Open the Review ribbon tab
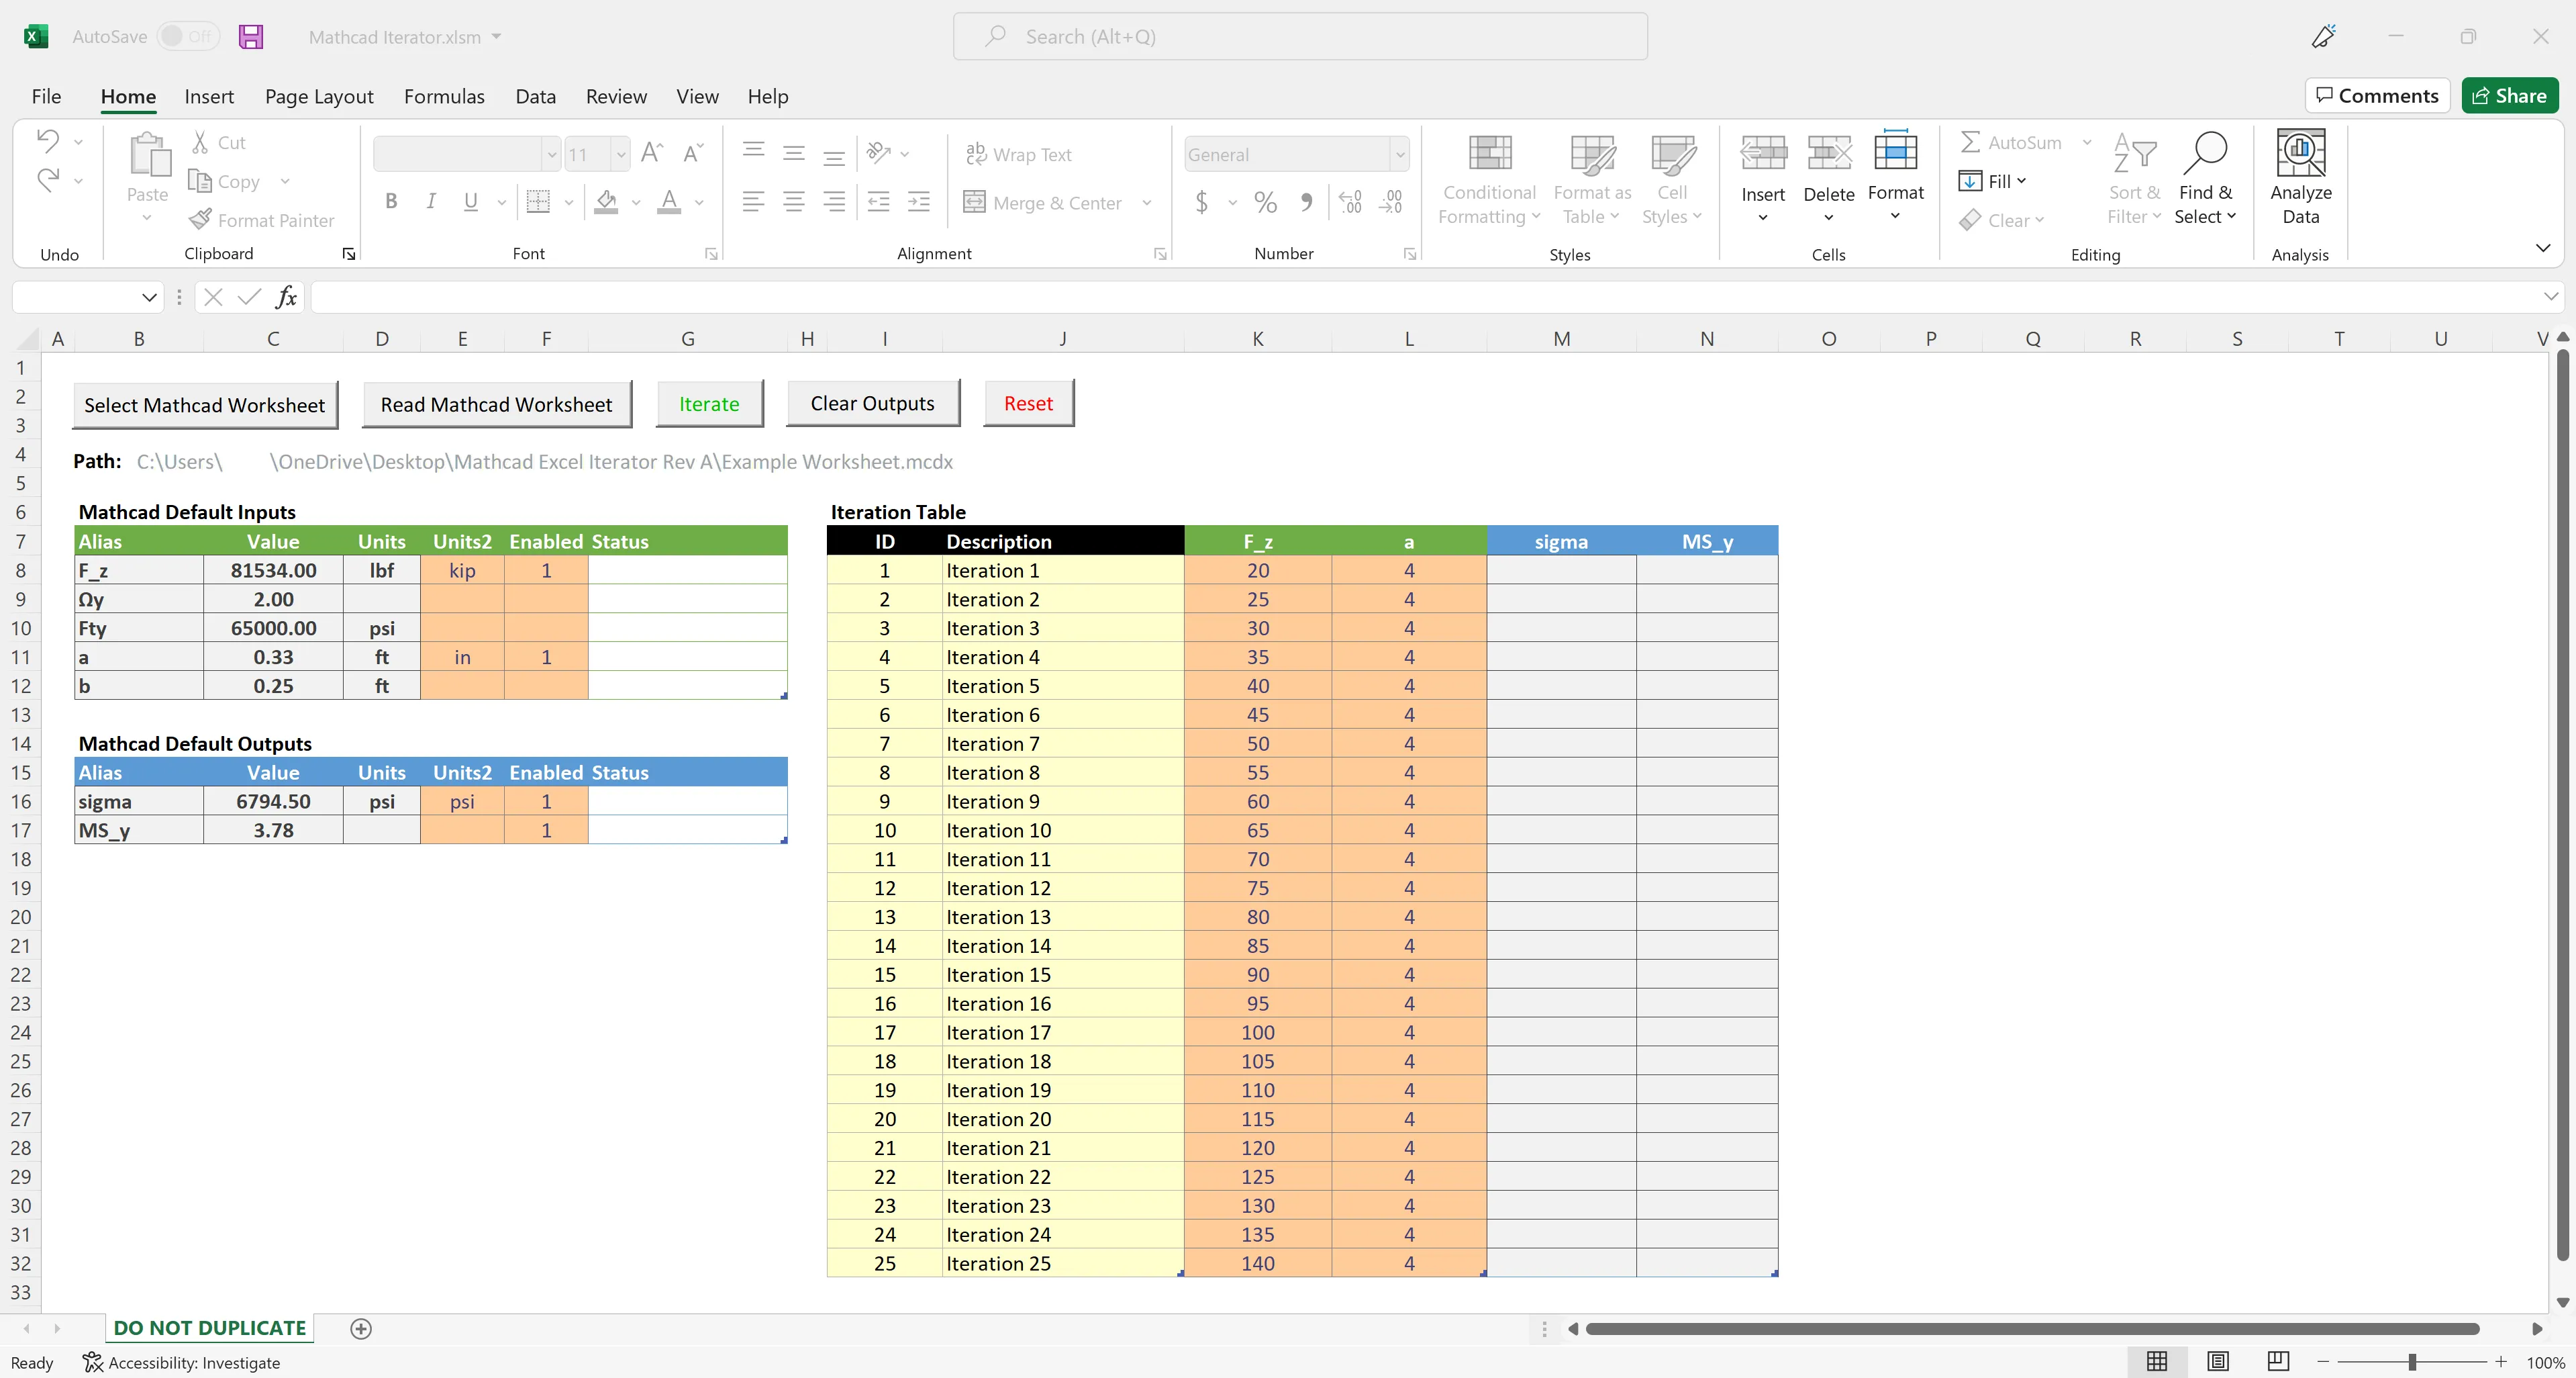 (615, 96)
